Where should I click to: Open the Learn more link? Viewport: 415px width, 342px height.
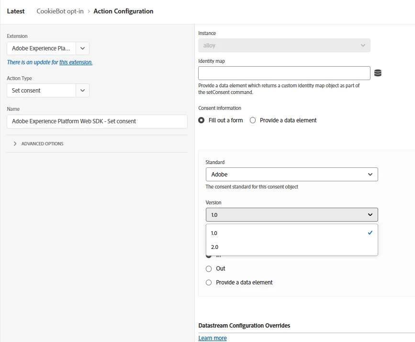tap(213, 338)
